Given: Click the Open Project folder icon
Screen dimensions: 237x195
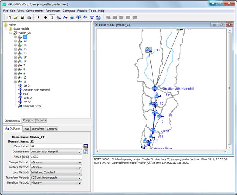Looking at the screenshot, I should [x=16, y=17].
